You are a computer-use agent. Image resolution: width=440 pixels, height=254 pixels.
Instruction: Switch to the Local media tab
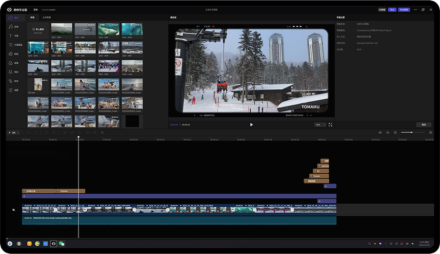pyautogui.click(x=32, y=18)
